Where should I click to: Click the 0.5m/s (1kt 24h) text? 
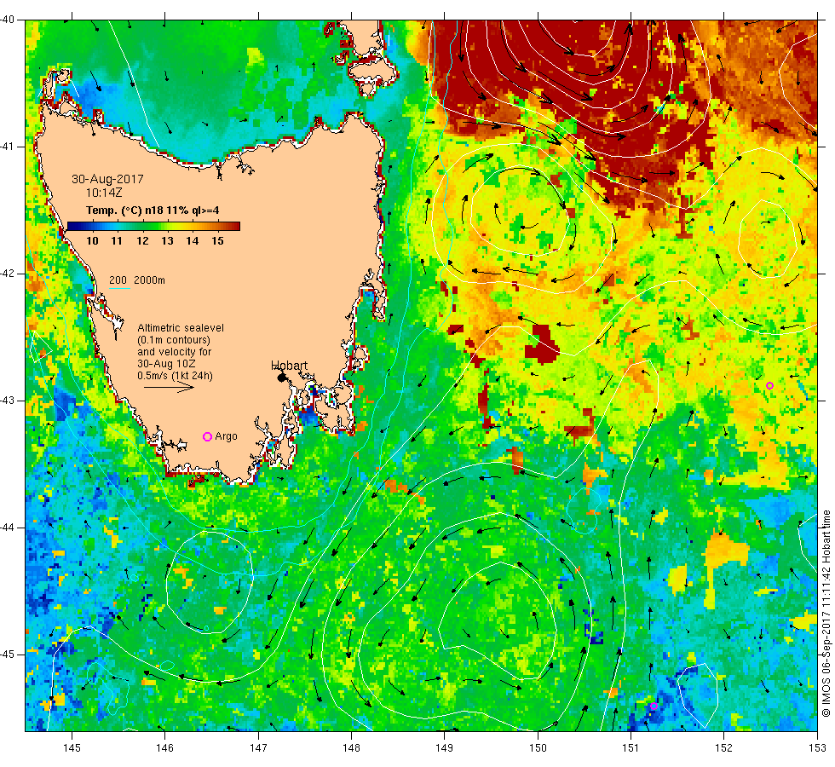pos(176,376)
